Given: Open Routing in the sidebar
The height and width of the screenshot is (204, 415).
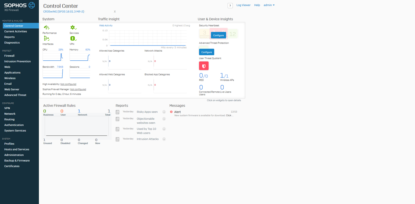Looking at the screenshot, I should (x=9, y=119).
